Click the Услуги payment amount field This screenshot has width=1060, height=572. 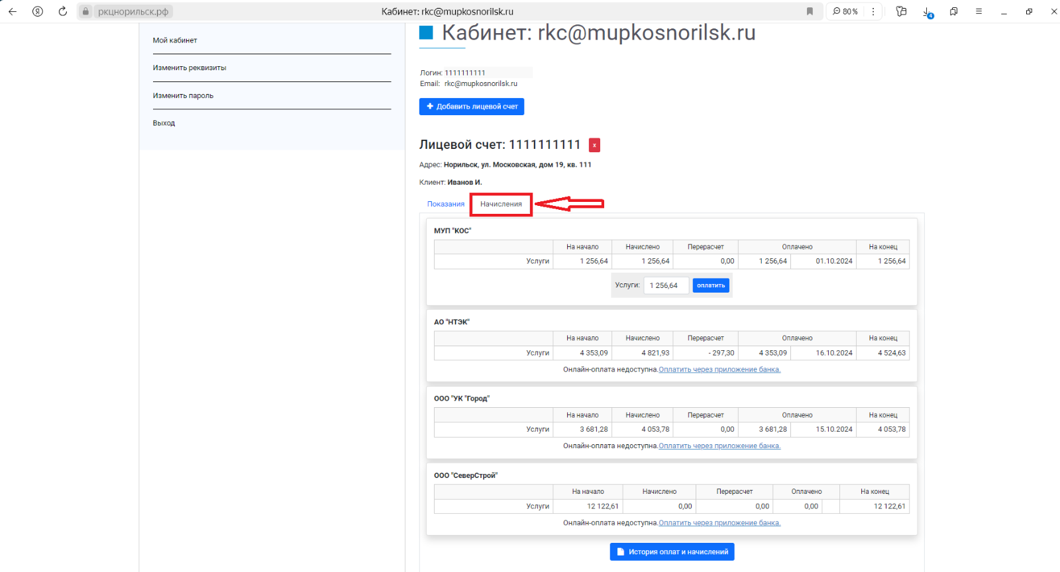666,285
